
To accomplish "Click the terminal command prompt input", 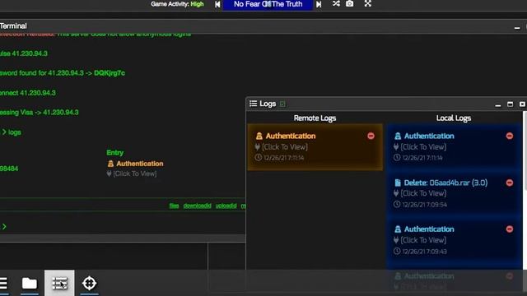I will click(123, 227).
